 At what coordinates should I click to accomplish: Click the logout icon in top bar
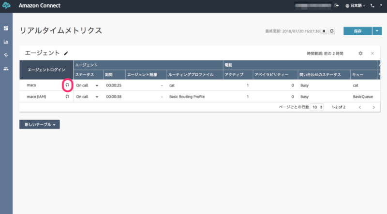point(337,6)
